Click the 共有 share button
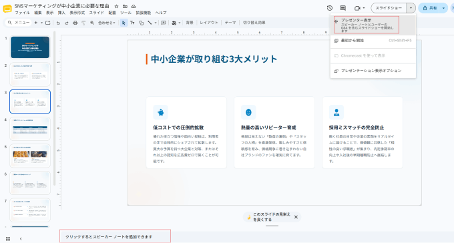This screenshot has height=243, width=454. [429, 8]
